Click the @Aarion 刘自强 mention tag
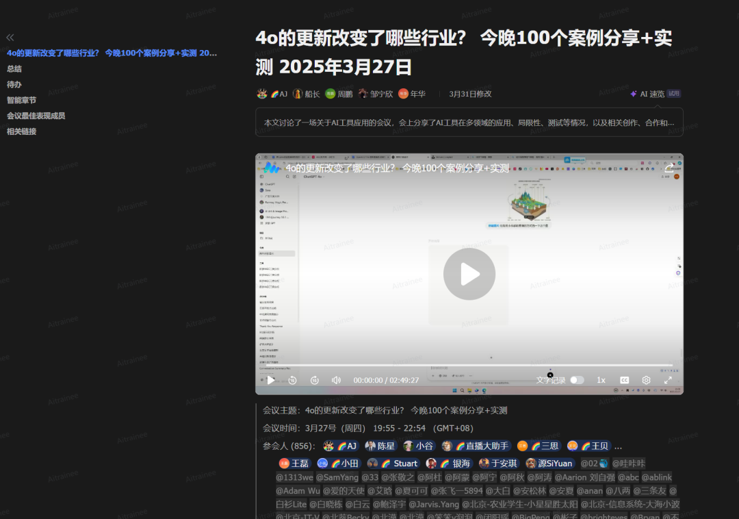 585,477
